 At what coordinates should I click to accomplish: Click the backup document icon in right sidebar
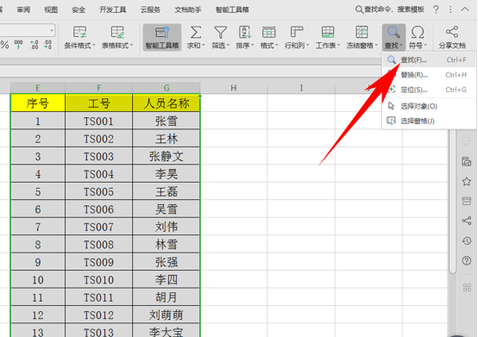tap(467, 162)
